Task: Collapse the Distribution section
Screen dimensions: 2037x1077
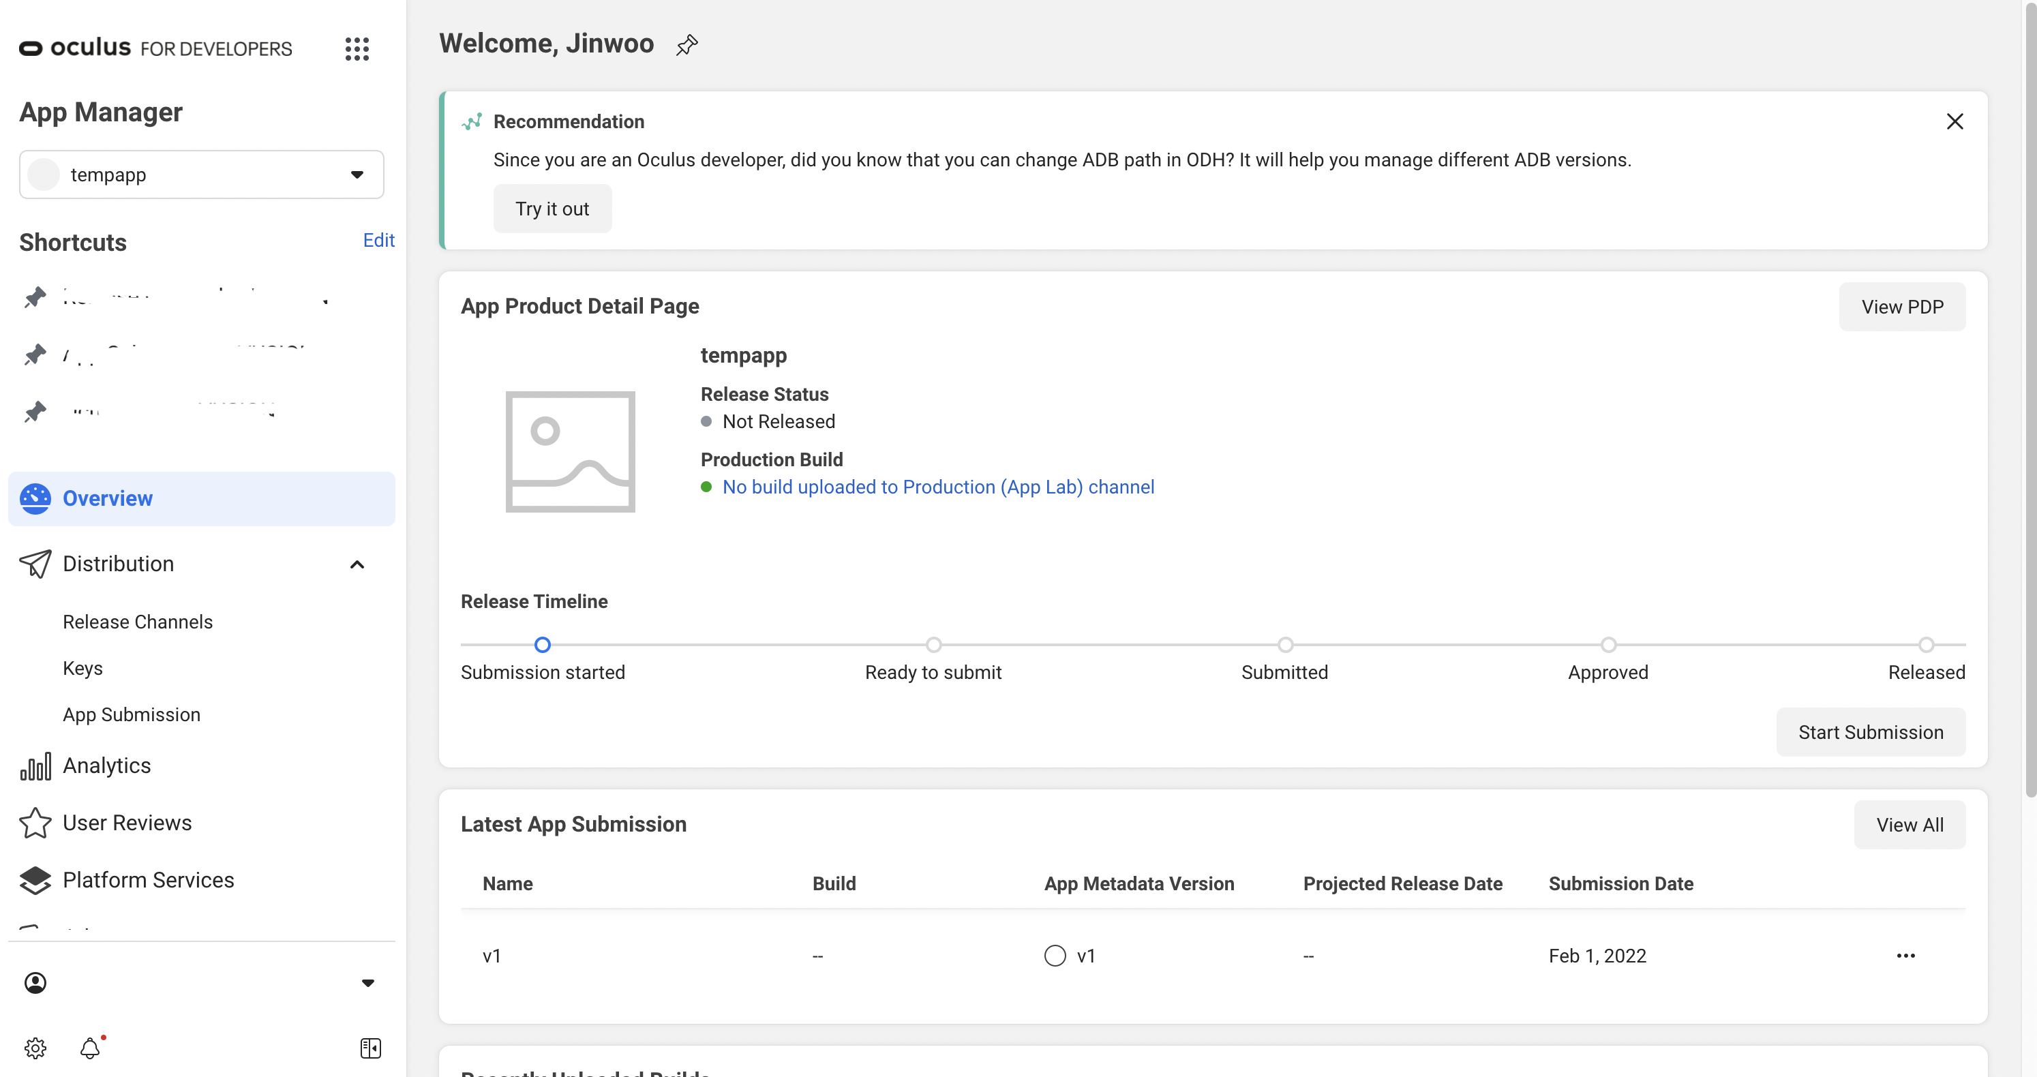Action: coord(357,564)
